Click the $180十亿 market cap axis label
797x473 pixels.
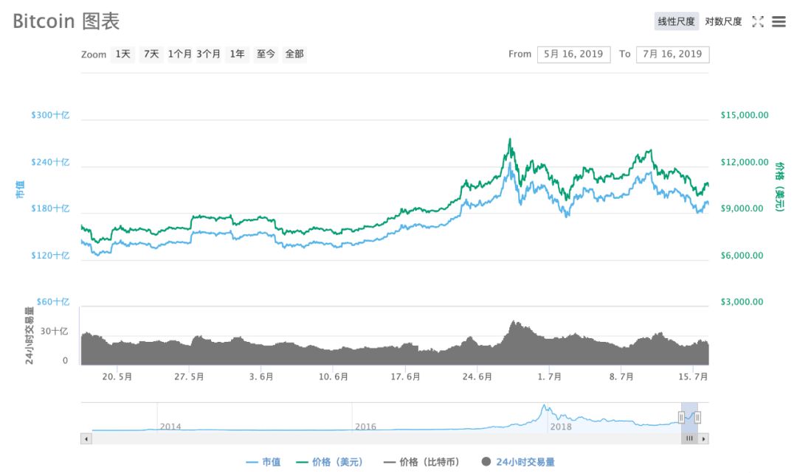pyautogui.click(x=50, y=209)
